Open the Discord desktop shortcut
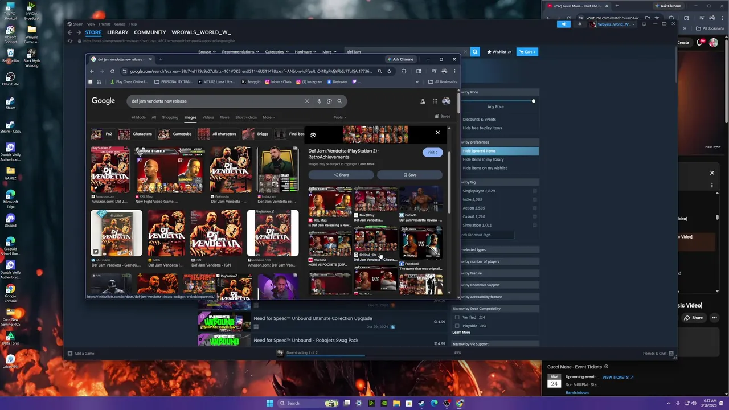Viewport: 729px width, 410px height. click(10, 220)
